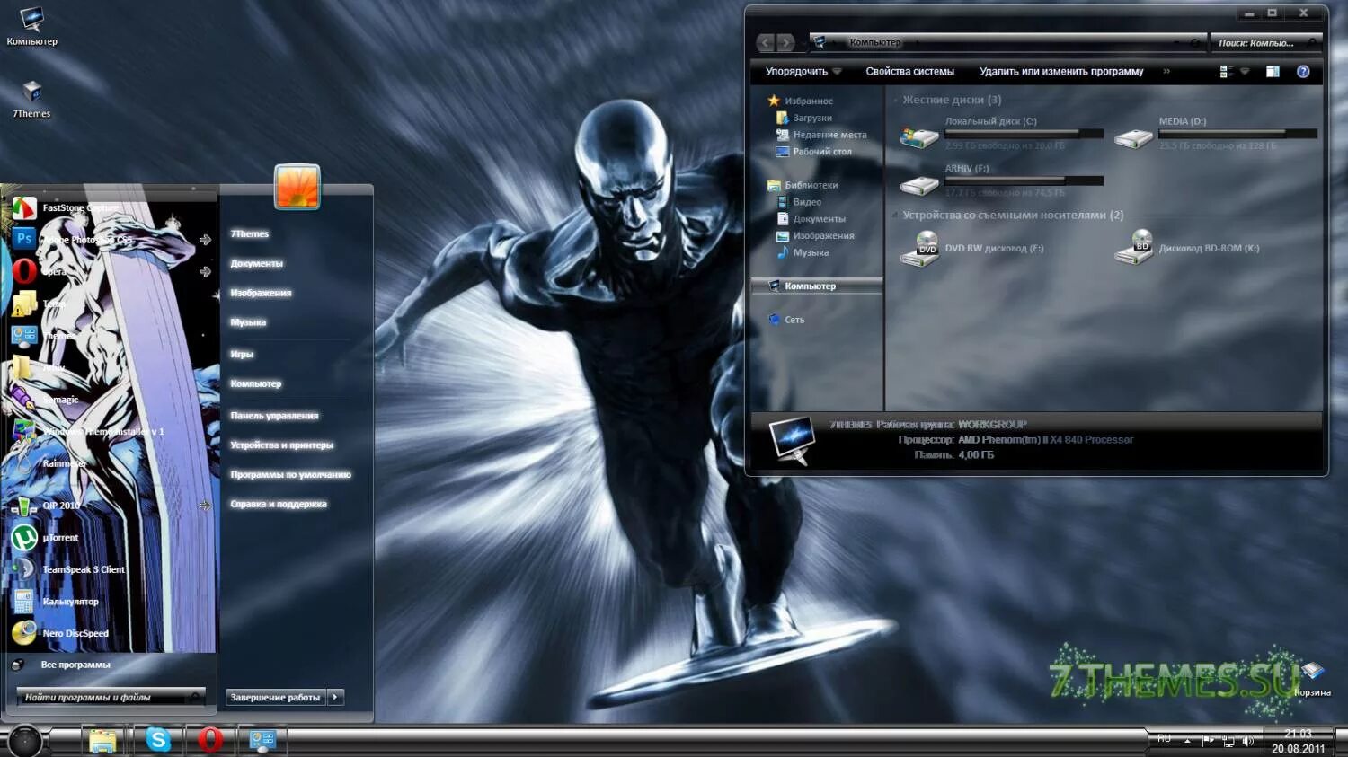Open DVD RW дисковод (E:)
This screenshot has width=1348, height=757.
(x=972, y=248)
